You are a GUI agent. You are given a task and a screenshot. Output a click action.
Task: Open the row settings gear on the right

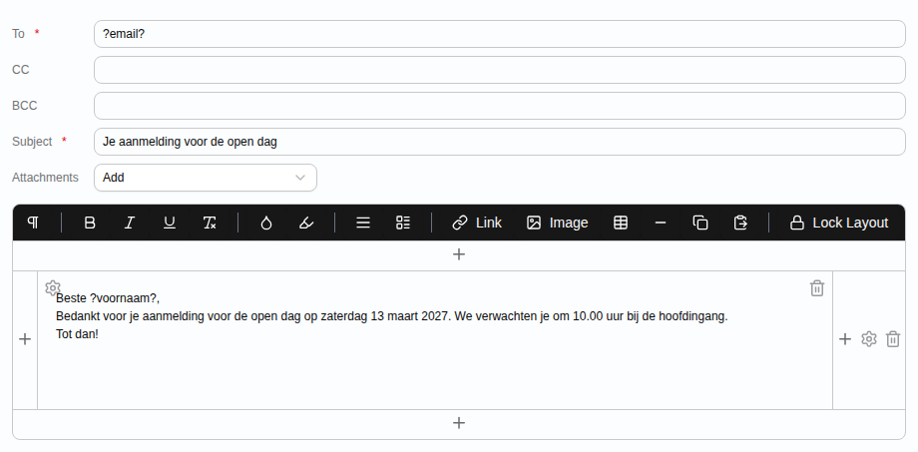(x=869, y=339)
